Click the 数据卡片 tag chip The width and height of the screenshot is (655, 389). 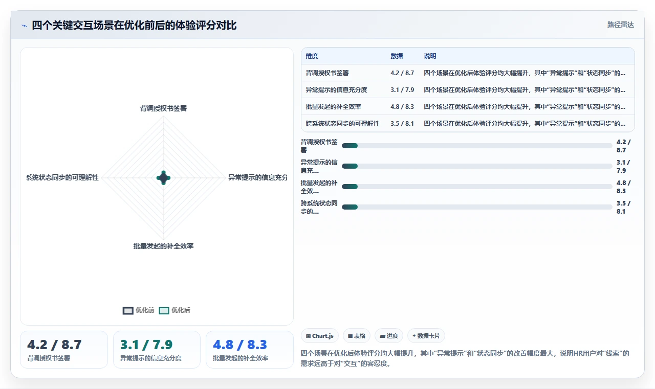point(426,336)
